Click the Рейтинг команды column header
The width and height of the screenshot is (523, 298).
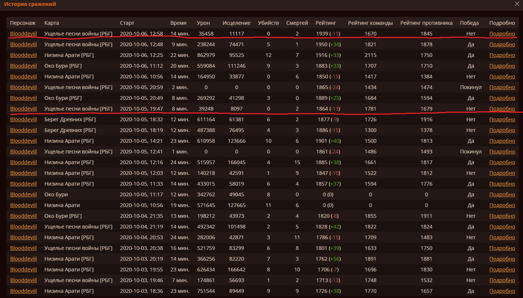pyautogui.click(x=370, y=23)
